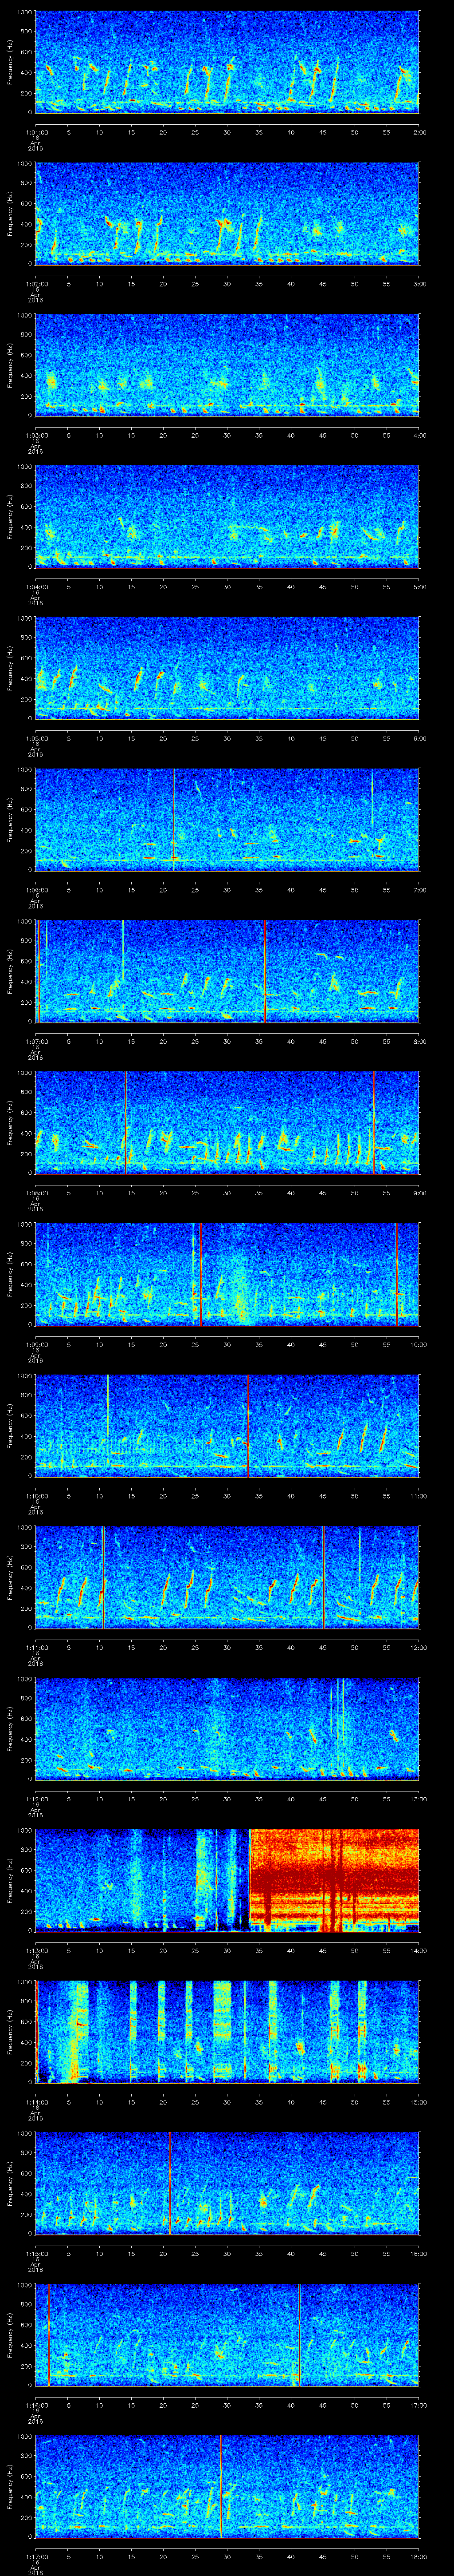Click the '1:03:00' start time label
Viewport: 454px width, 2576px height.
pyautogui.click(x=36, y=435)
